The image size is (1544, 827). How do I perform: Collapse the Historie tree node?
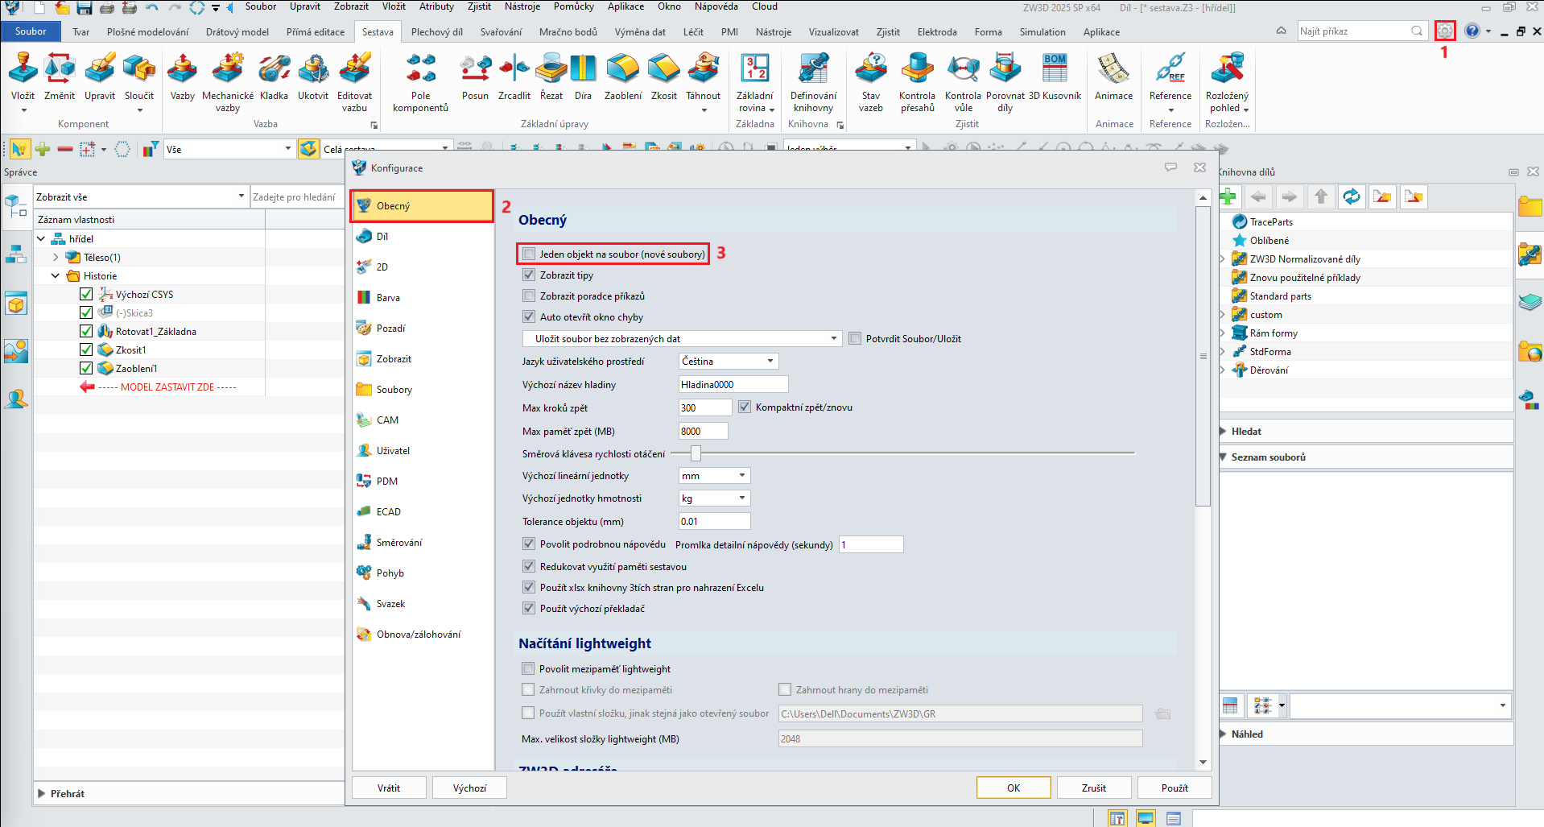[56, 276]
